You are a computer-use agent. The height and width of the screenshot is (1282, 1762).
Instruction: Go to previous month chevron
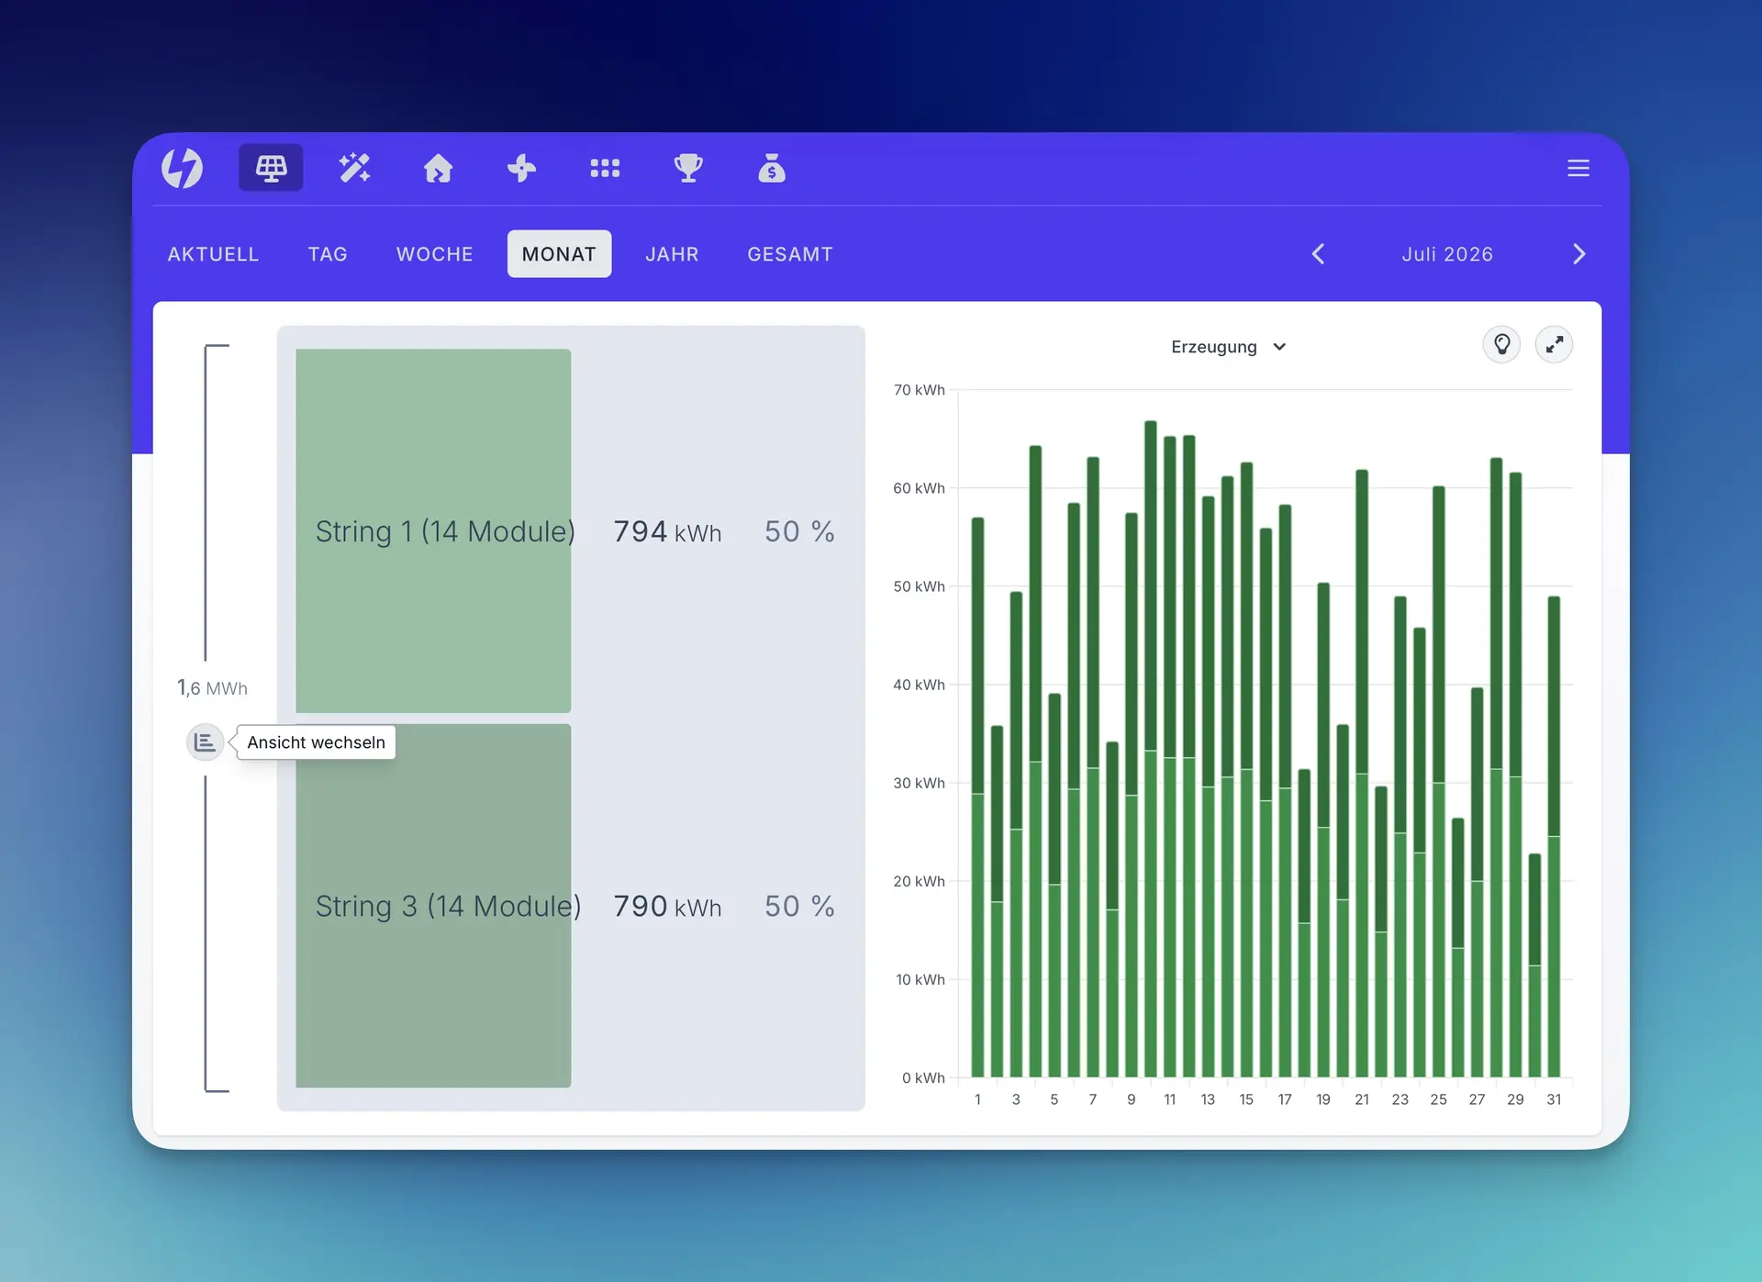coord(1319,254)
